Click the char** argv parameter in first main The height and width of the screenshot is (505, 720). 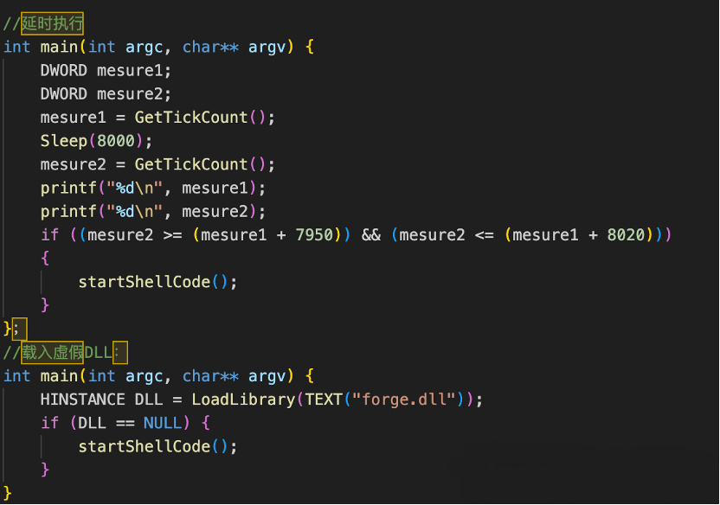pos(234,47)
